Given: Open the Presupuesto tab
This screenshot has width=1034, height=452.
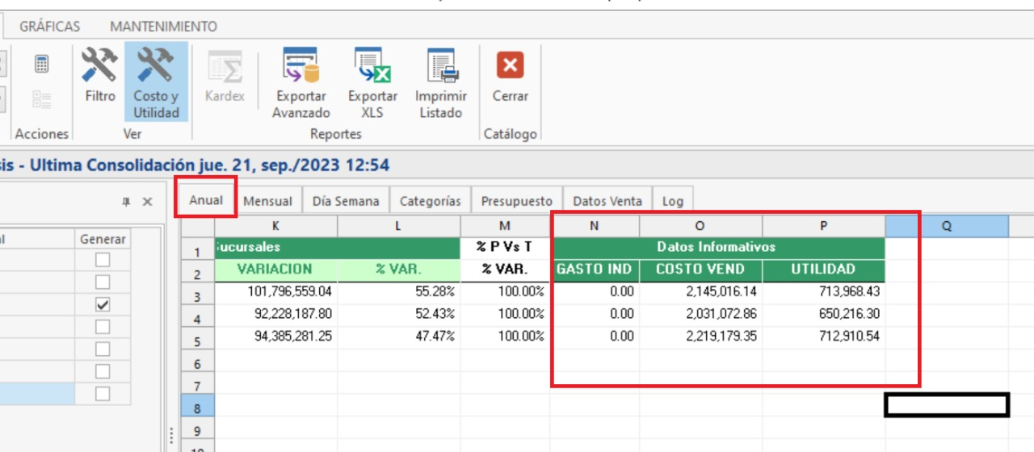Looking at the screenshot, I should pos(516,201).
